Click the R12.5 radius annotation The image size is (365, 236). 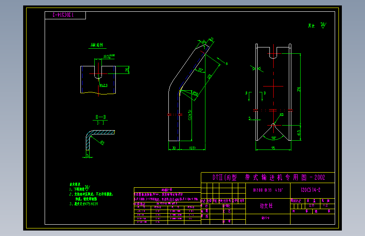pyautogui.click(x=104, y=86)
